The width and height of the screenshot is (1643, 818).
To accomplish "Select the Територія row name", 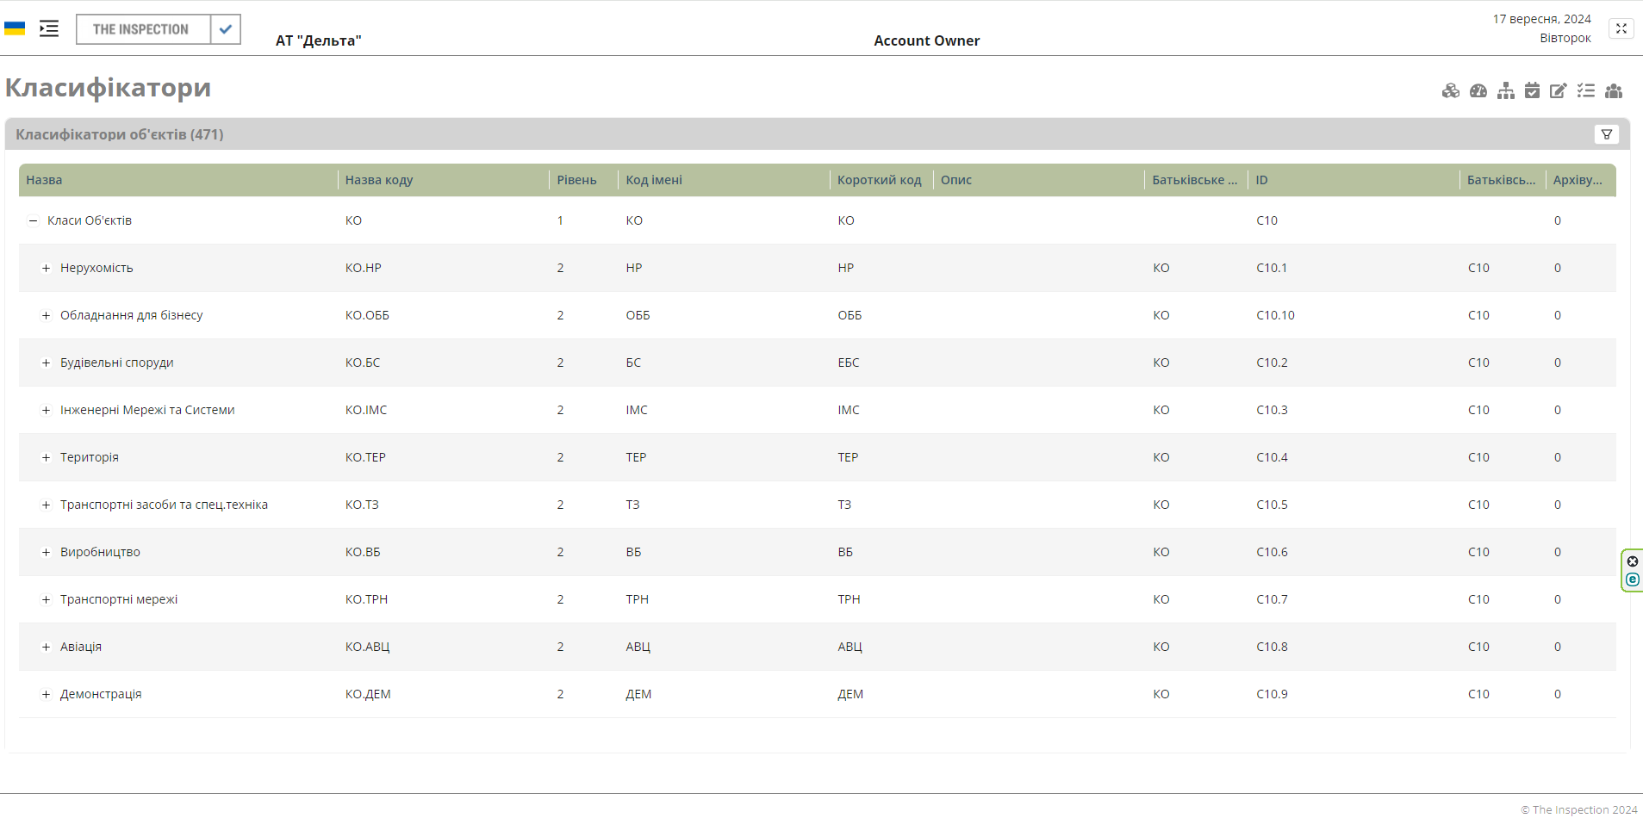I will (90, 457).
